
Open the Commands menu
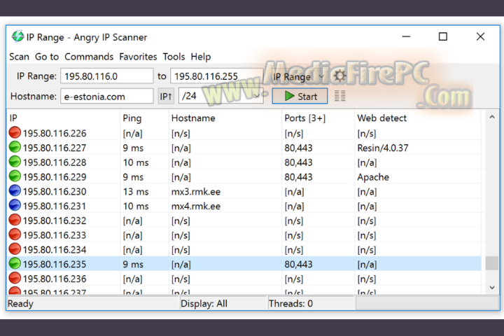tap(89, 57)
